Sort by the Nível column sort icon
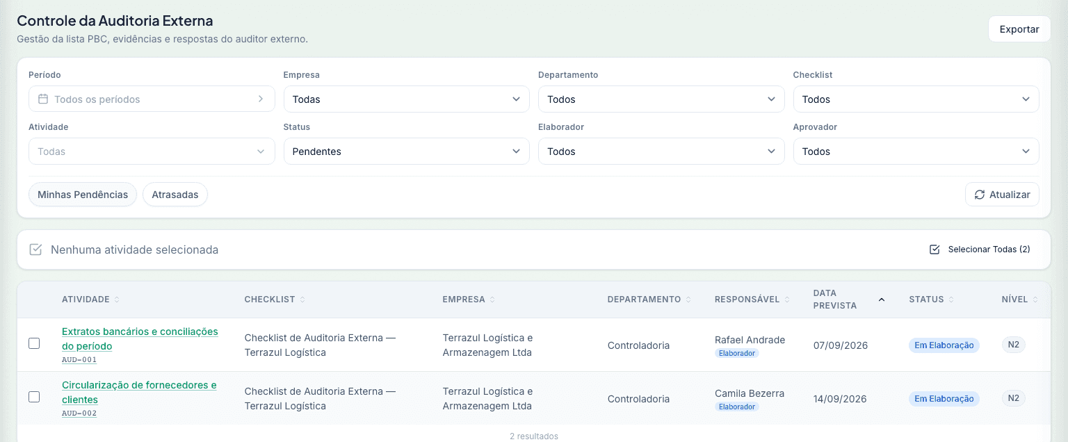This screenshot has width=1068, height=442. (x=1035, y=300)
